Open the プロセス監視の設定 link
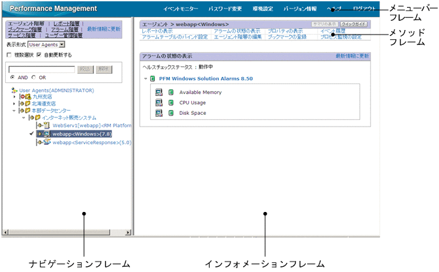 341,37
